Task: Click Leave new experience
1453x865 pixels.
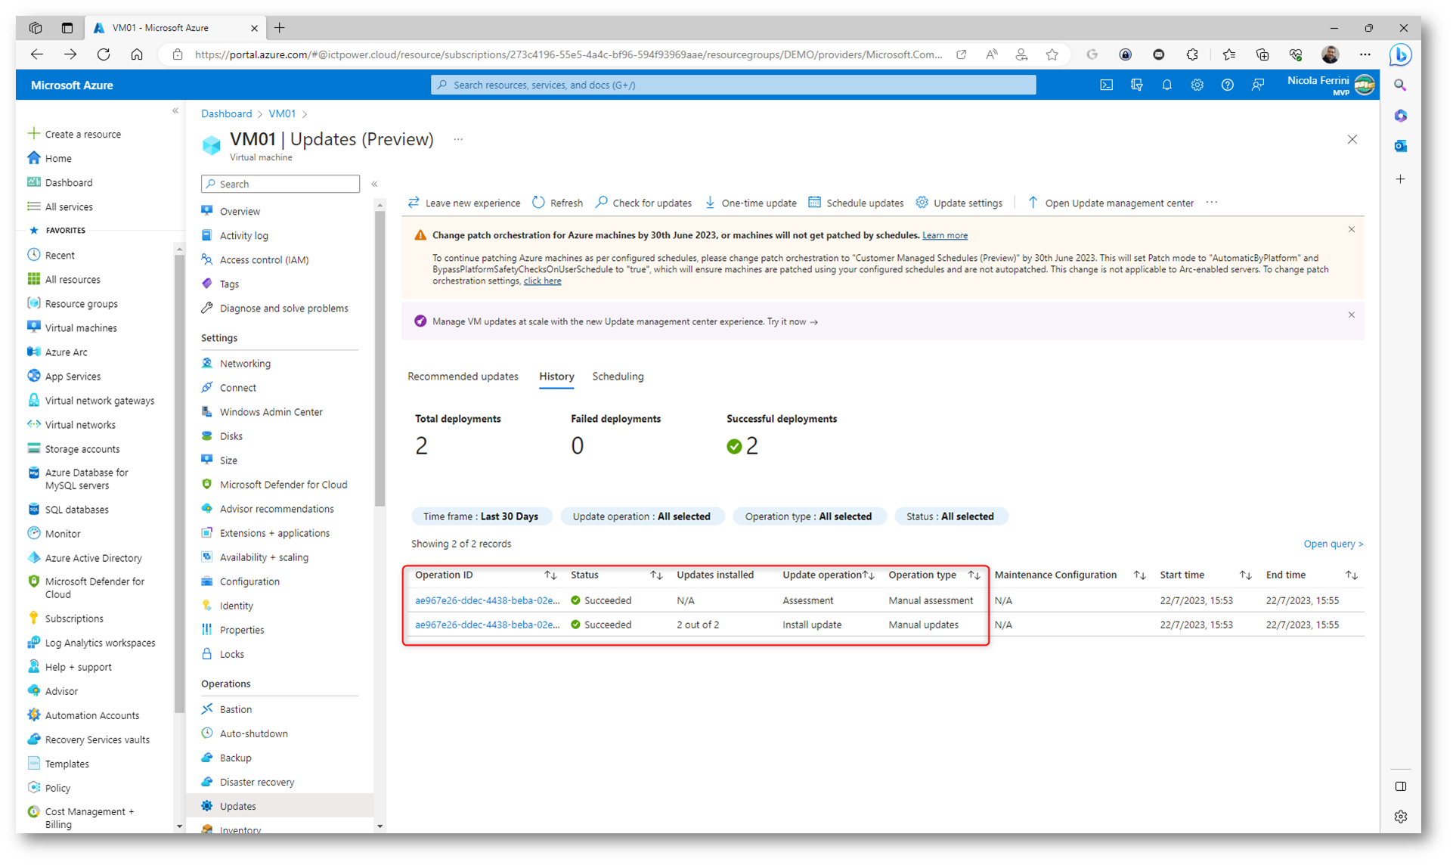Action: coord(464,203)
